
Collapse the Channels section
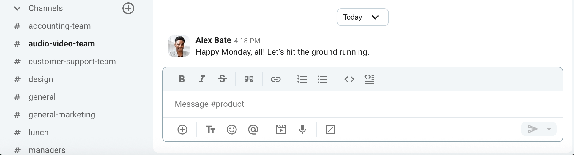pyautogui.click(x=17, y=8)
